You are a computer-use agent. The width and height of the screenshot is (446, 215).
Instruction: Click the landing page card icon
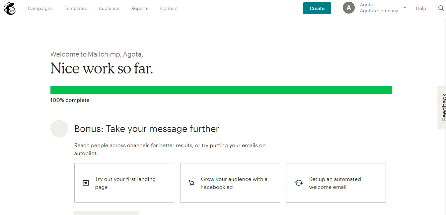click(86, 183)
